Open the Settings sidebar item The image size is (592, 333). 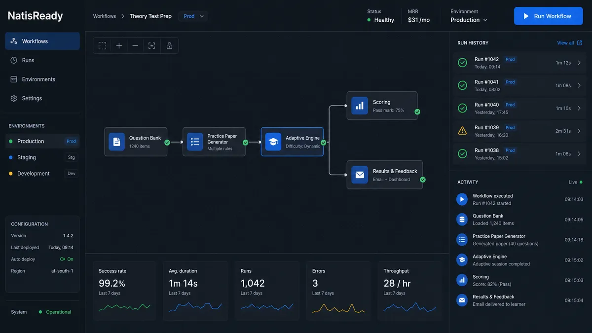tap(42, 98)
